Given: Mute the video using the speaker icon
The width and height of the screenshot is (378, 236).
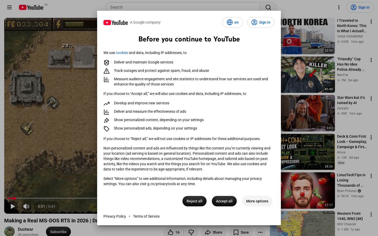Looking at the screenshot, I should click(x=26, y=206).
